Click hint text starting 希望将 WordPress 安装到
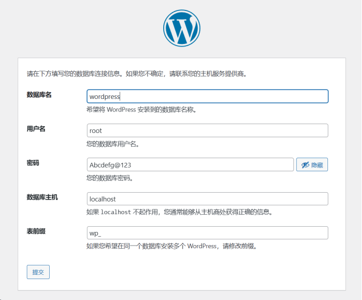Viewport: 362px width, 300px height. click(142, 109)
